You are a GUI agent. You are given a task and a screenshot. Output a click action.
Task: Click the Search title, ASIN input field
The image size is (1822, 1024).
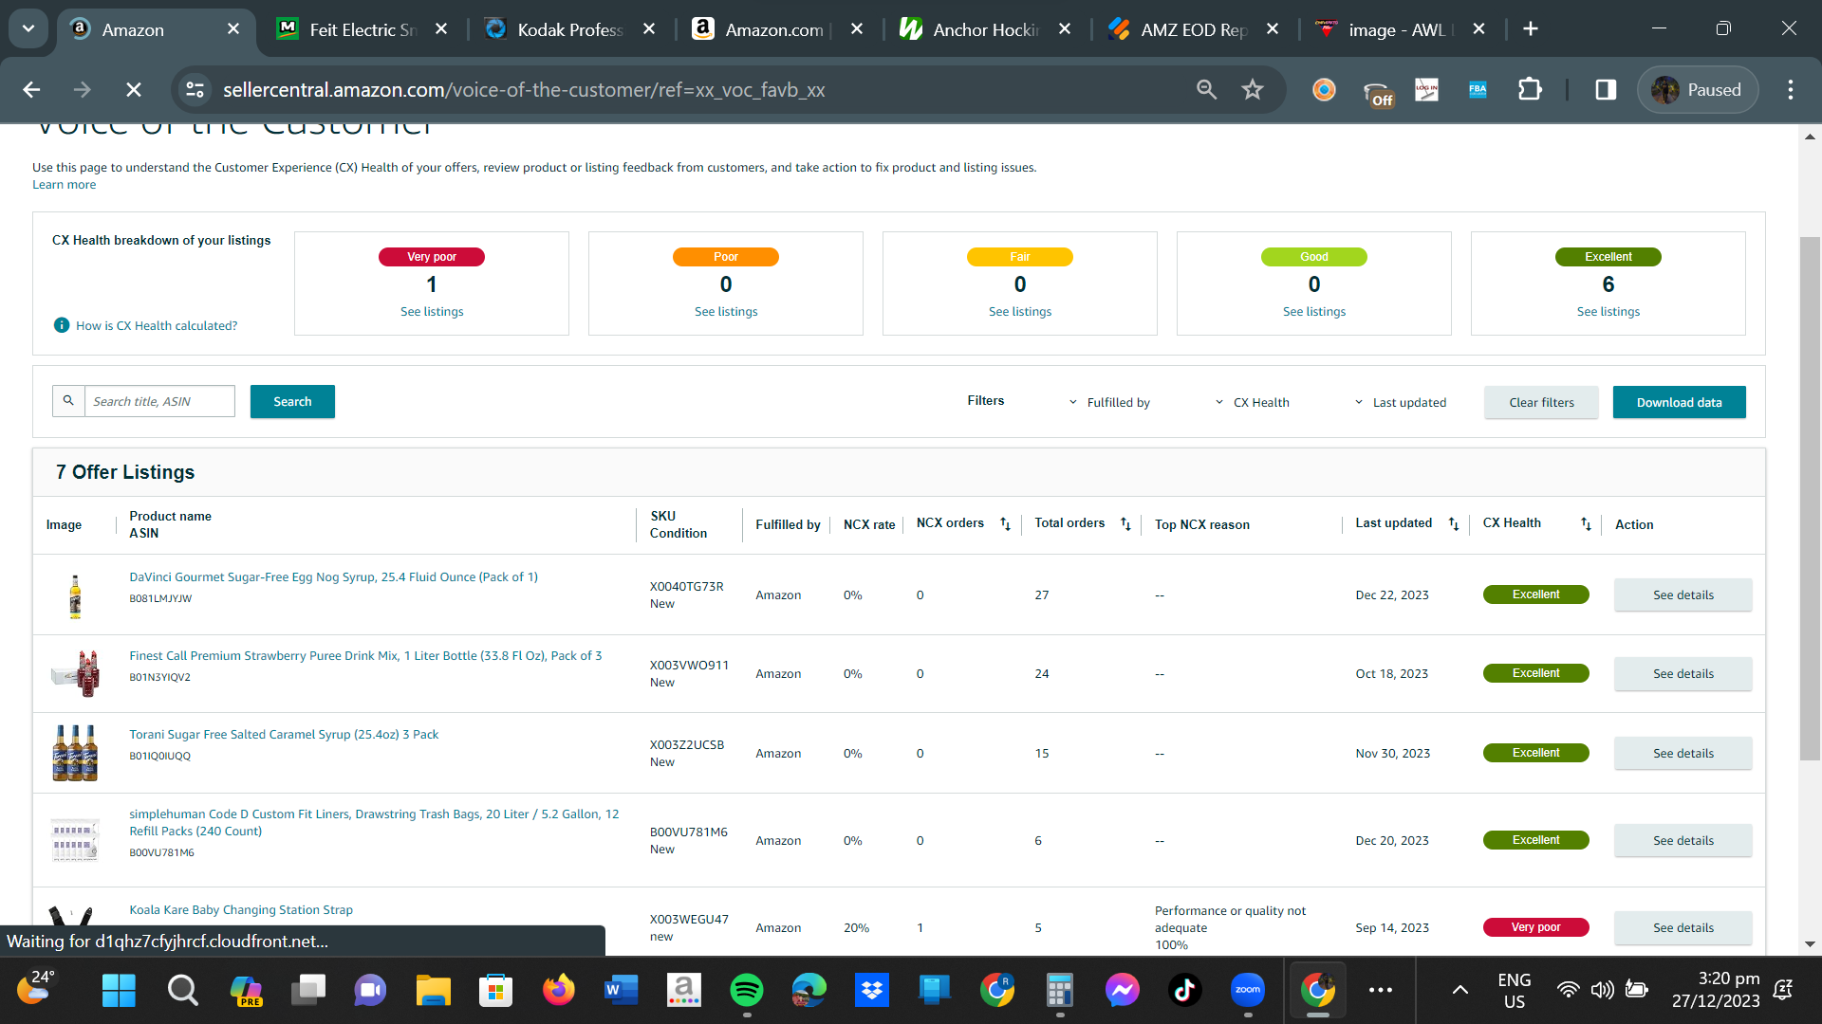159,401
